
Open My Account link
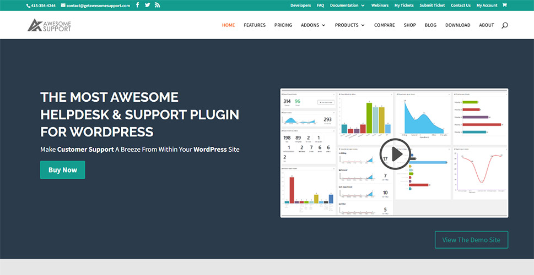487,5
